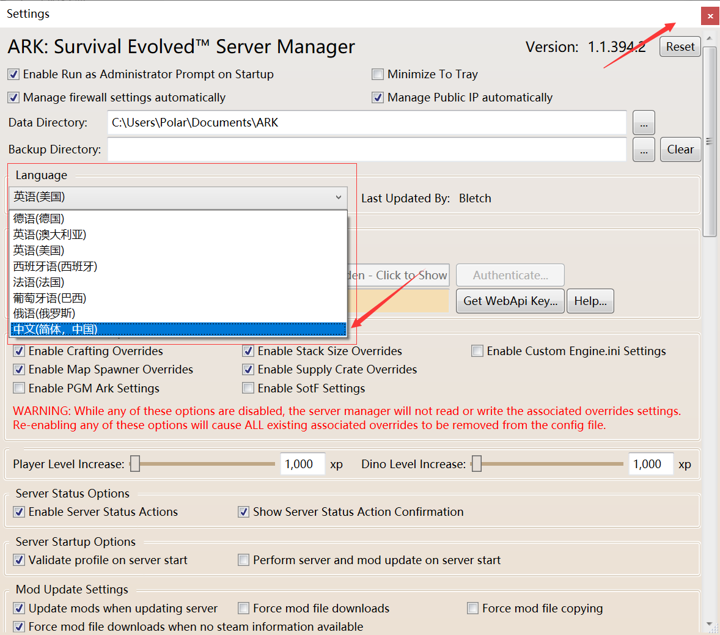720x635 pixels.
Task: Select 俄语(俄罗斯) language option
Action: tap(178, 314)
